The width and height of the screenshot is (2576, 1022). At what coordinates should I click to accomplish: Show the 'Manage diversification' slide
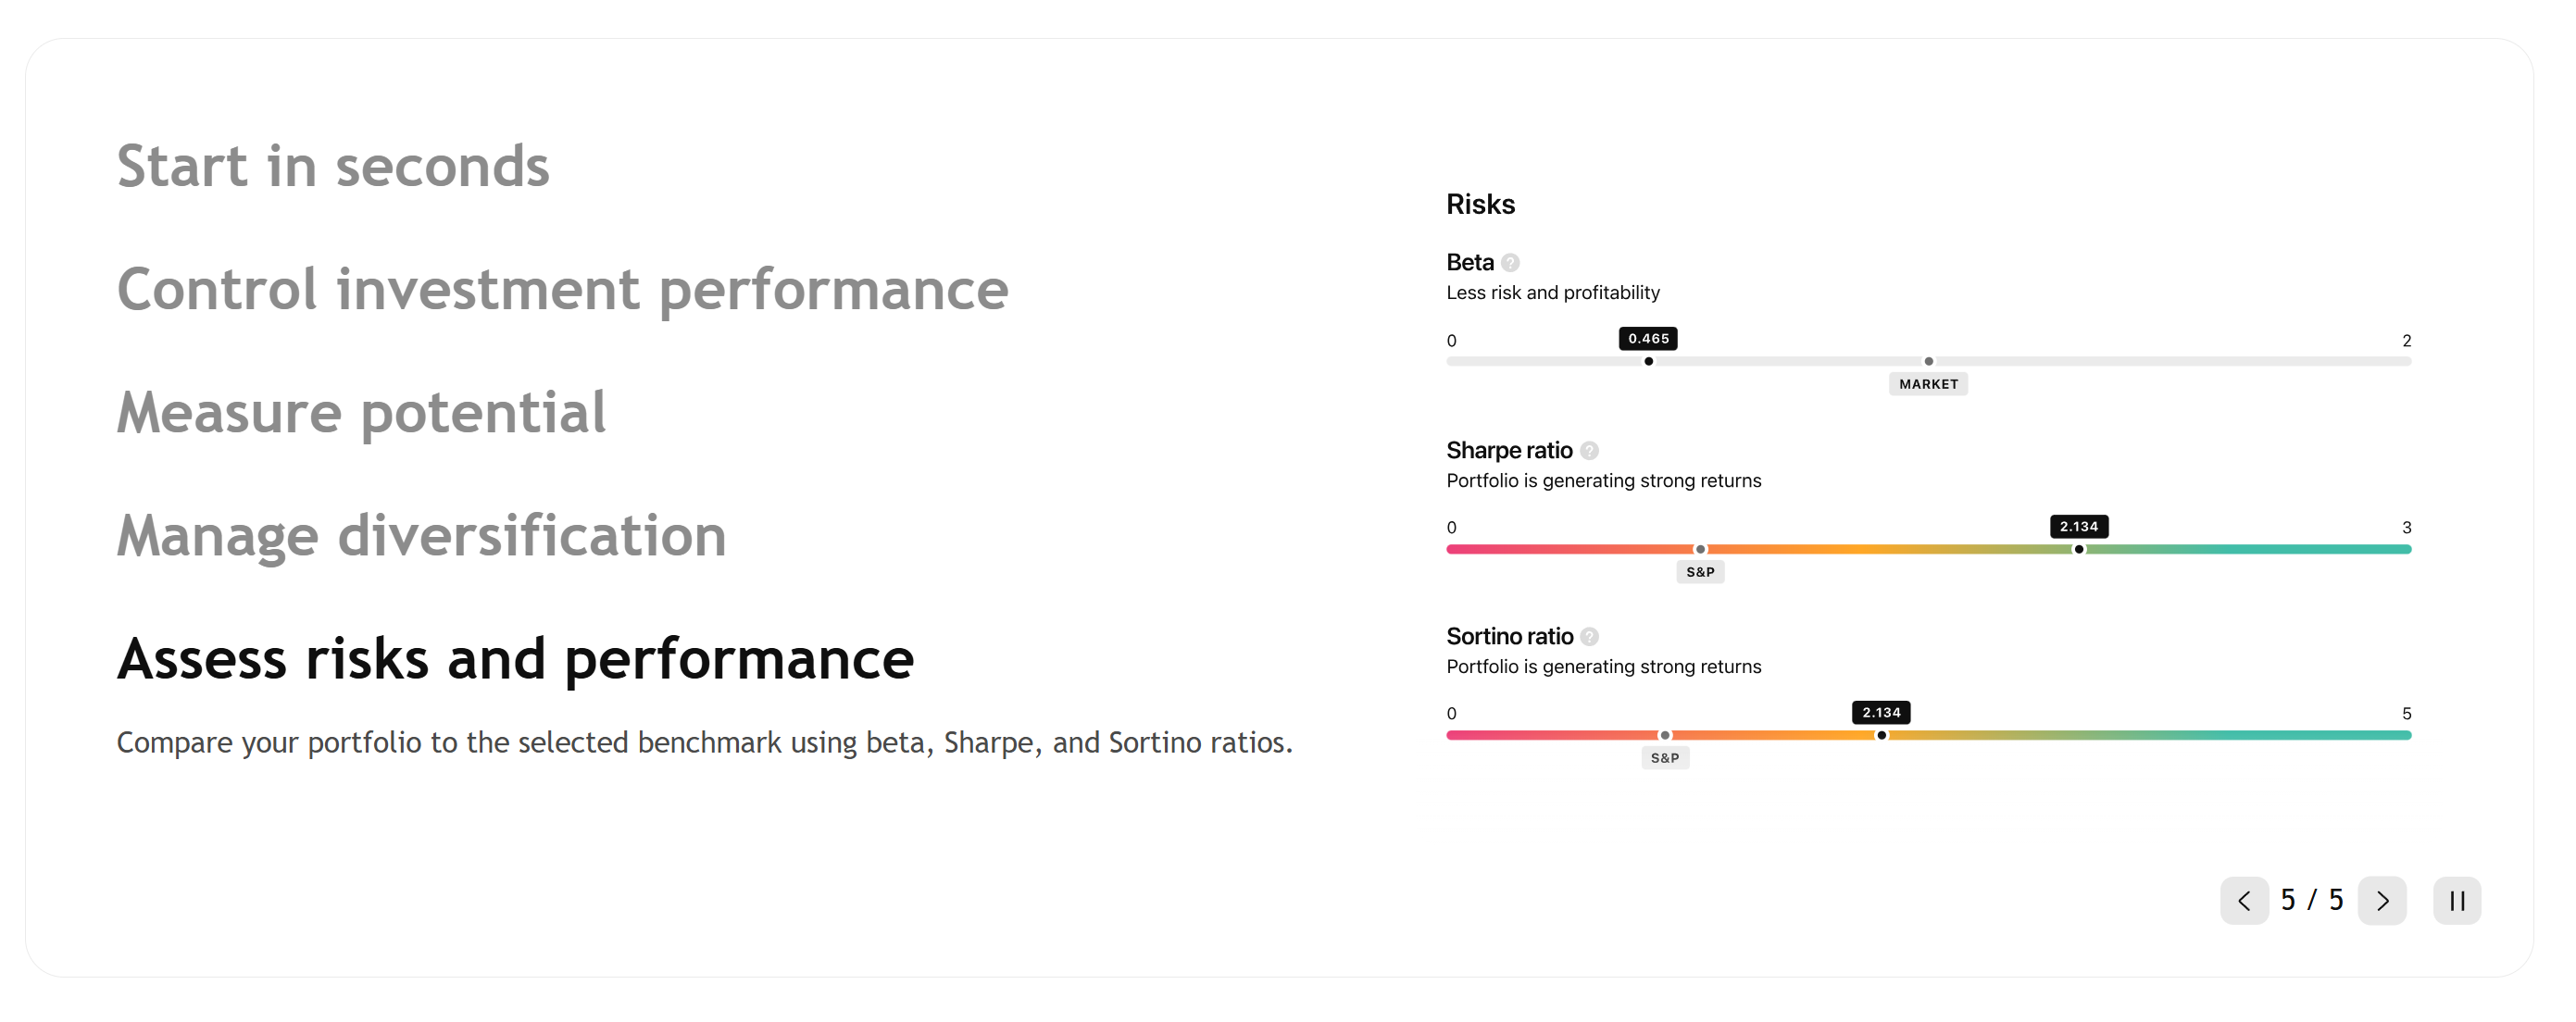tap(421, 536)
